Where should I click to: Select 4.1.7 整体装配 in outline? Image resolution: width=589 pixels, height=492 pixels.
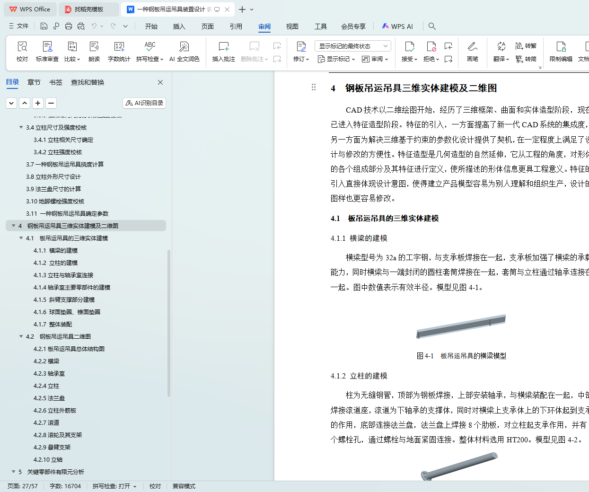(x=53, y=324)
